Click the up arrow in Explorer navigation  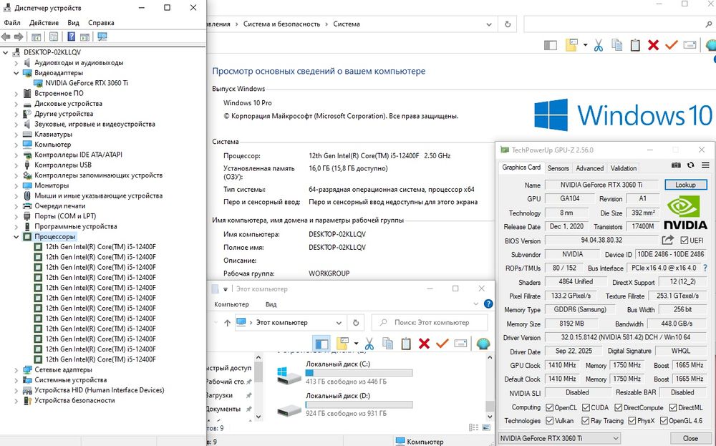pyautogui.click(x=227, y=323)
